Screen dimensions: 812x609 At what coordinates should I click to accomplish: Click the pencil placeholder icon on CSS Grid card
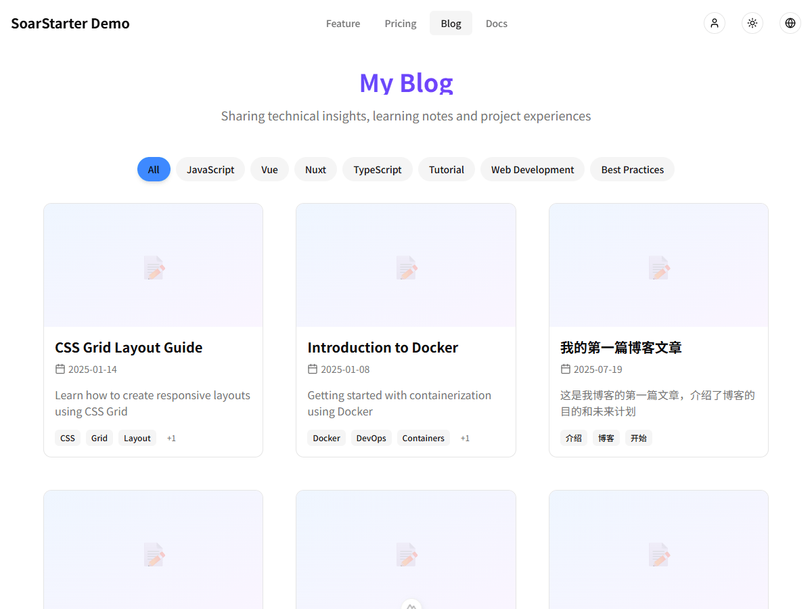(x=154, y=267)
